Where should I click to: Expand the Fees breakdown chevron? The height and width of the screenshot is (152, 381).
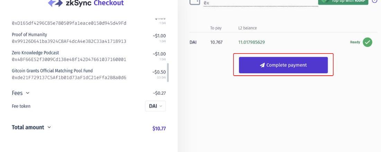(x=28, y=93)
